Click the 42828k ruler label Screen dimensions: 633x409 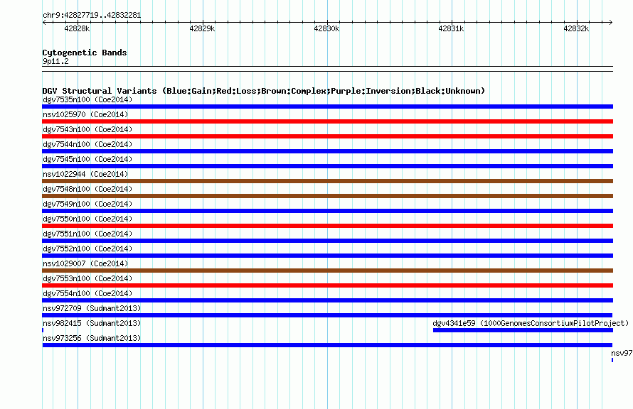coord(77,28)
